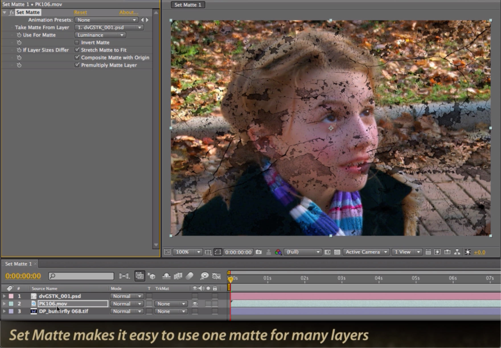Viewport: 501px width, 348px height.
Task: Open About for the Set Matte effect
Action: click(128, 12)
